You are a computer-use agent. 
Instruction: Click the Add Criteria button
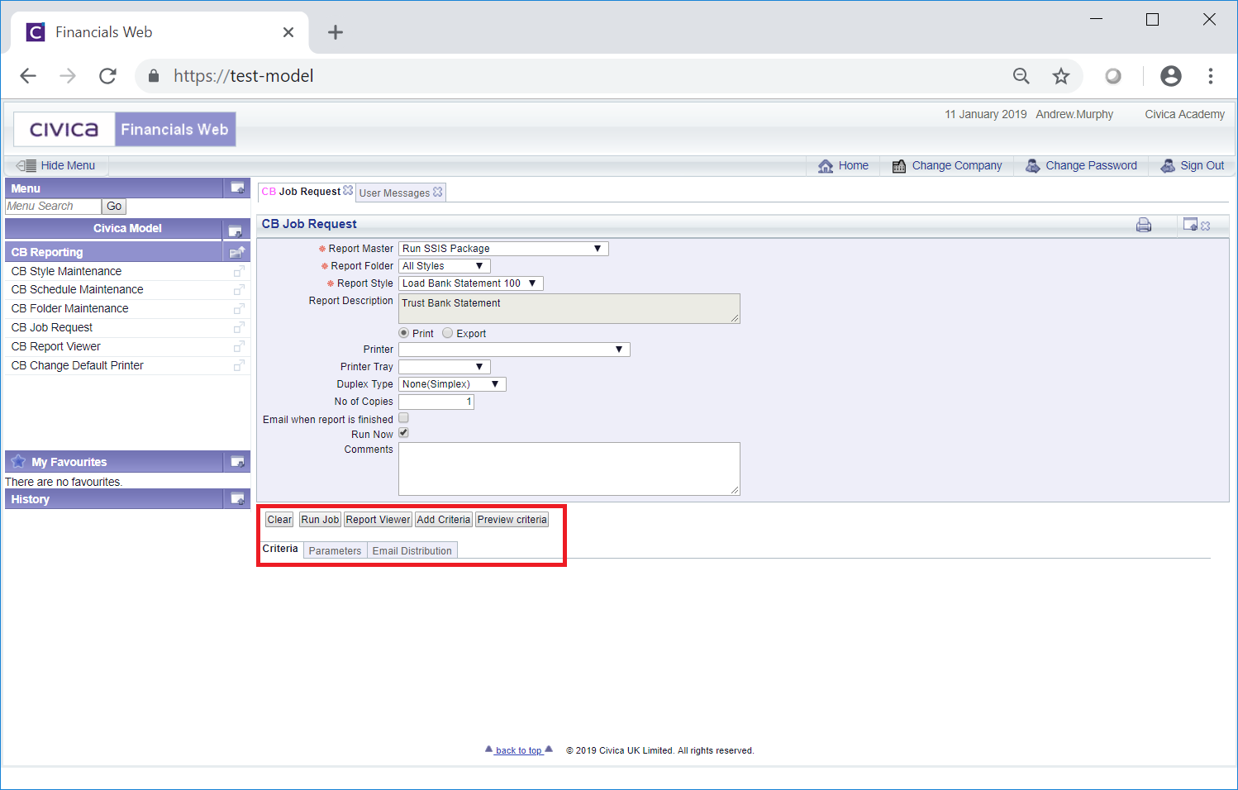pos(443,520)
